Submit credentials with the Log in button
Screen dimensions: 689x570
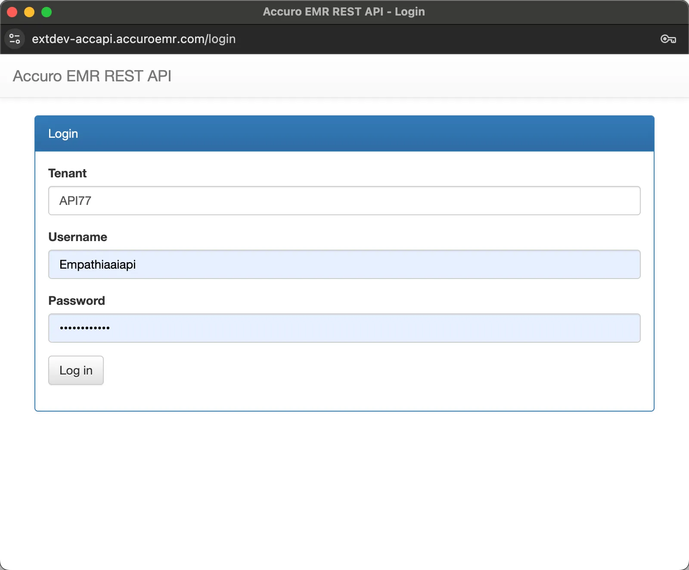pos(76,370)
